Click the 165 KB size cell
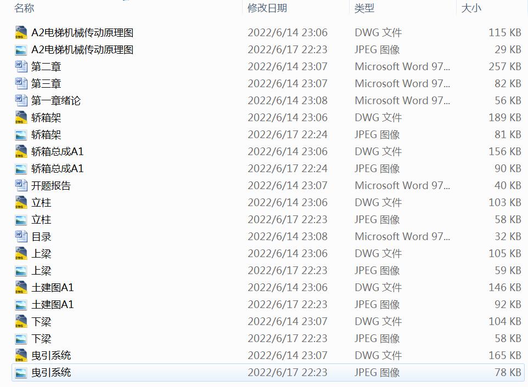Image resolution: width=528 pixels, height=387 pixels. coord(505,355)
